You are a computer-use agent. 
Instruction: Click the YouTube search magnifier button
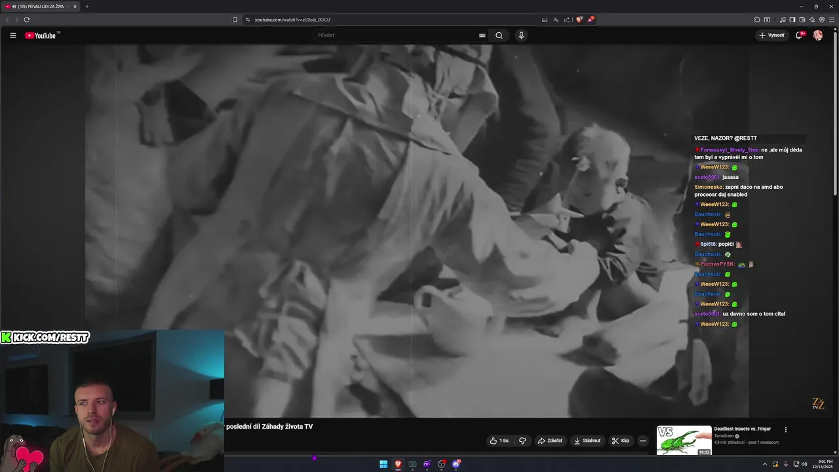[x=499, y=35]
